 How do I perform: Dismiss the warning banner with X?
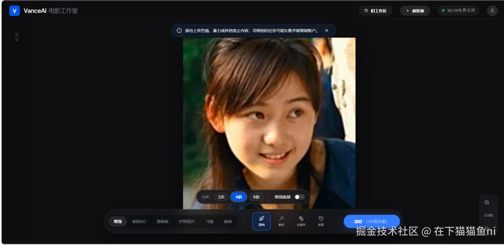(327, 31)
